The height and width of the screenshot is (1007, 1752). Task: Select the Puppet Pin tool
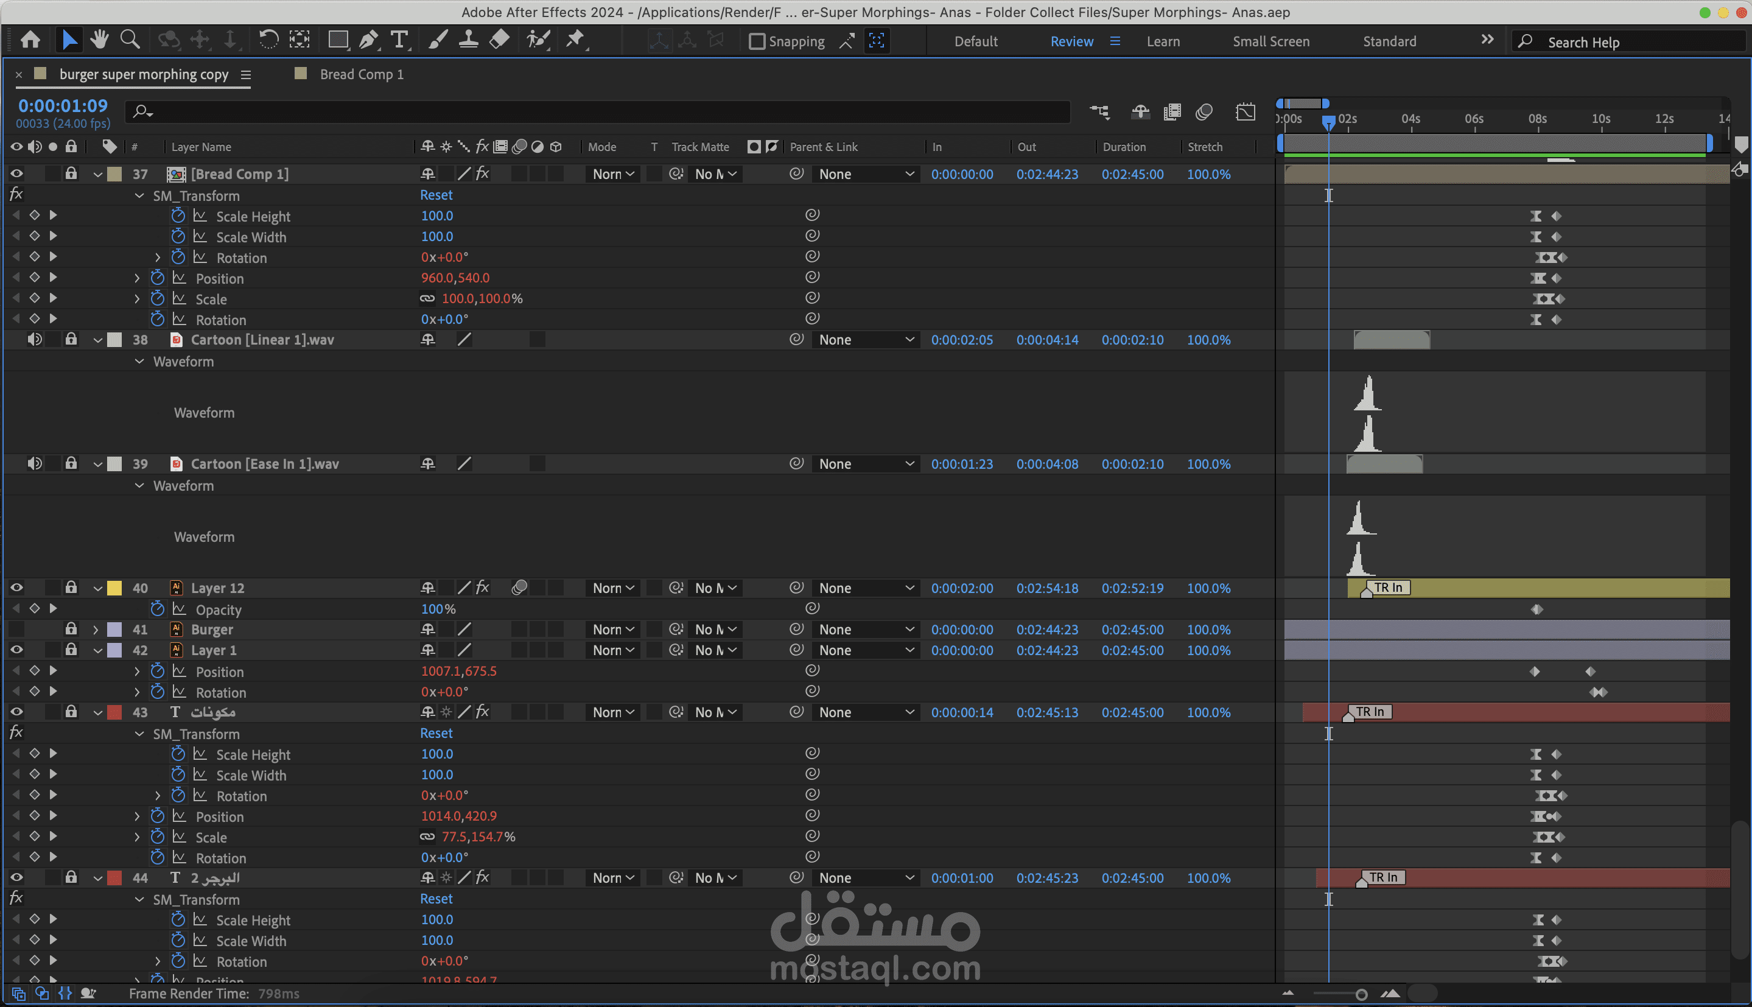pyautogui.click(x=575, y=40)
